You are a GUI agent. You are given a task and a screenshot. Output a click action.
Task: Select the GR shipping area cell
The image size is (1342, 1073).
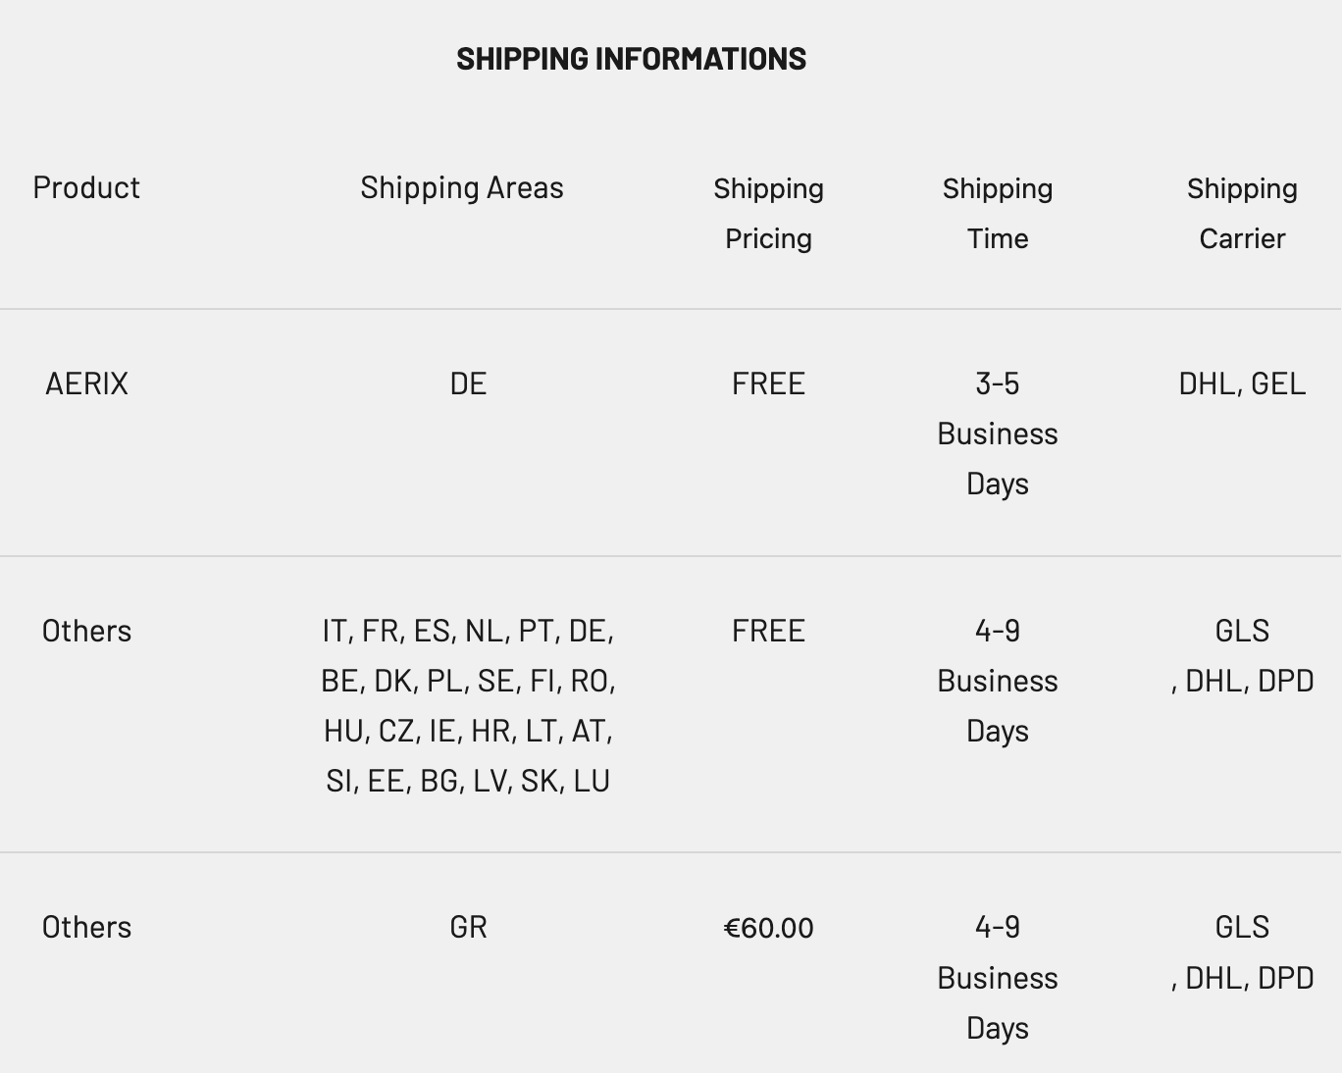click(468, 927)
